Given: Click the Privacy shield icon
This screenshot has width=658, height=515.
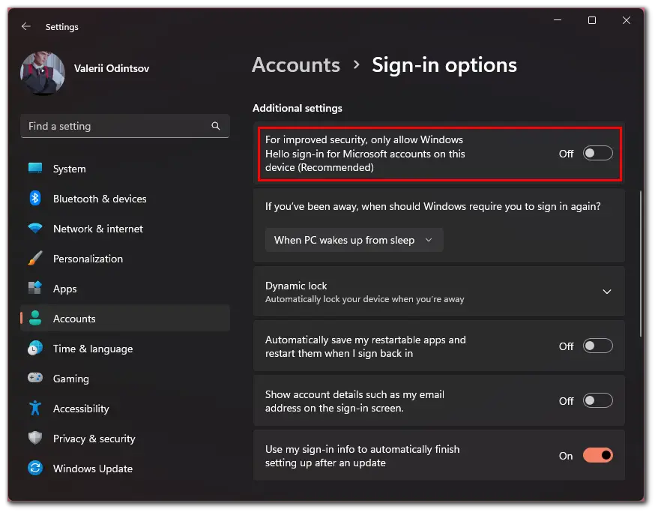Looking at the screenshot, I should click(35, 438).
